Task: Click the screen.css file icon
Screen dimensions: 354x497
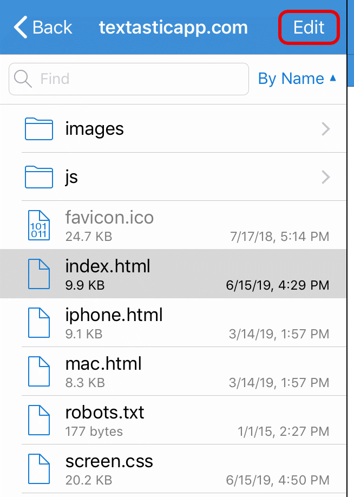Action: 39,469
